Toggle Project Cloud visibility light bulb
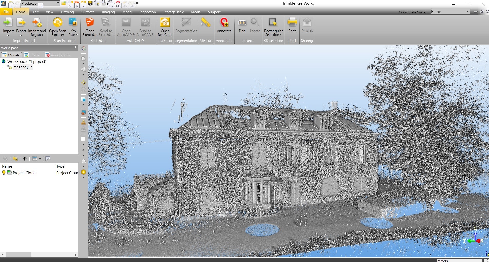This screenshot has width=489, height=262. click(4, 173)
